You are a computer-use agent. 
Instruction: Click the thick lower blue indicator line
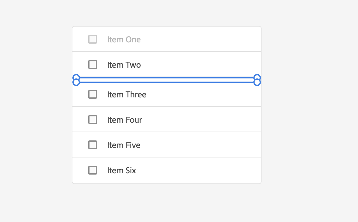(166, 82)
